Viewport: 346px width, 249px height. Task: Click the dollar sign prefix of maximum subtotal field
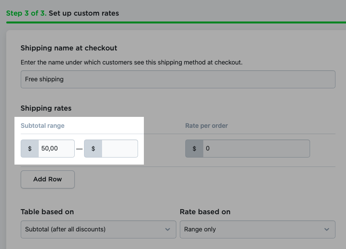click(x=93, y=149)
